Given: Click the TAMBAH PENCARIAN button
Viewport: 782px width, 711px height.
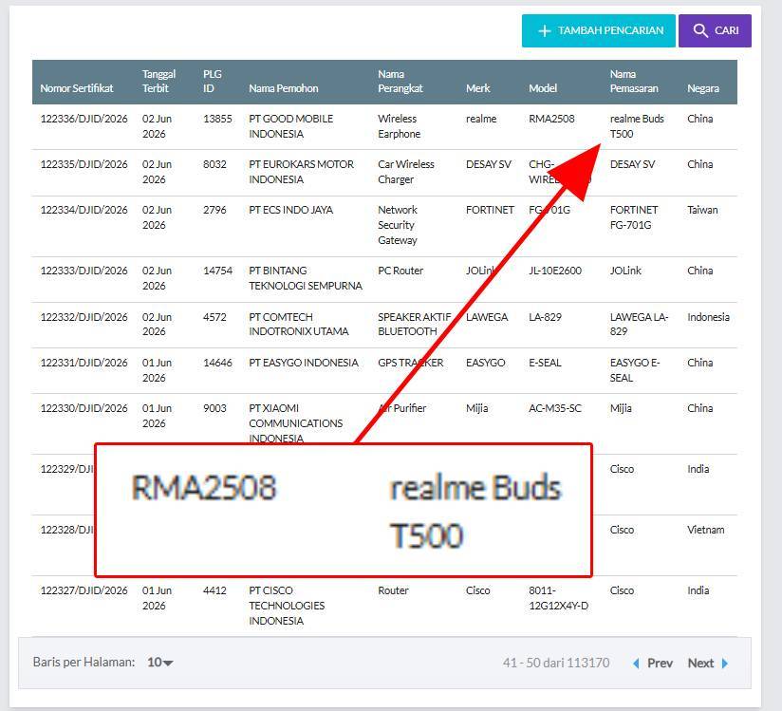Looking at the screenshot, I should [x=599, y=31].
